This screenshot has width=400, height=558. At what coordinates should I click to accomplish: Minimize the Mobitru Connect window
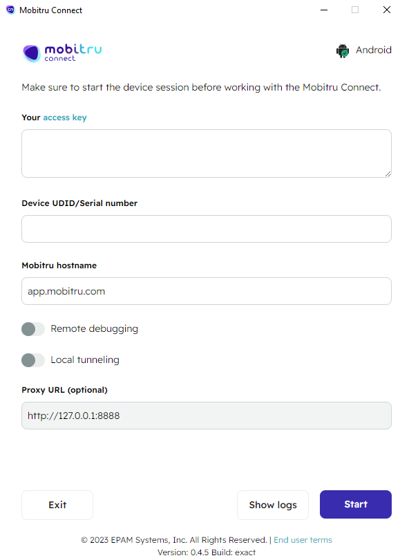click(x=324, y=10)
